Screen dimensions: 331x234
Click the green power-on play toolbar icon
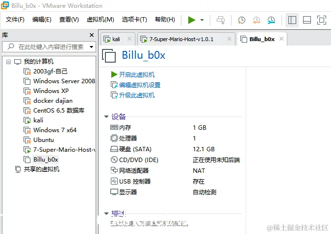[191, 20]
